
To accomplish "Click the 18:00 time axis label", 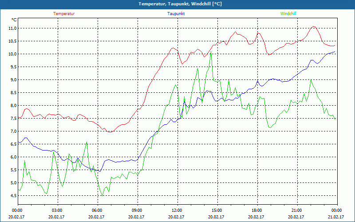I will [257, 210].
